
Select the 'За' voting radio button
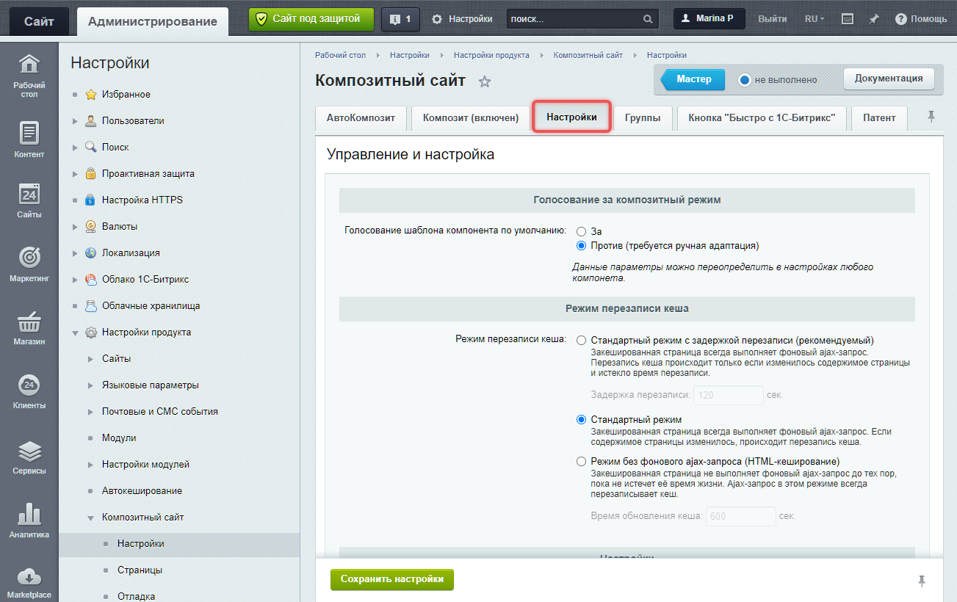[x=581, y=231]
